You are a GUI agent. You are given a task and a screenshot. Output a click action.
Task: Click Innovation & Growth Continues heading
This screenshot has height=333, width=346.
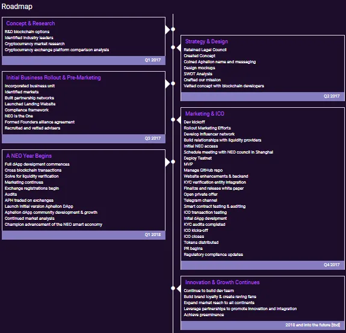[223, 282]
